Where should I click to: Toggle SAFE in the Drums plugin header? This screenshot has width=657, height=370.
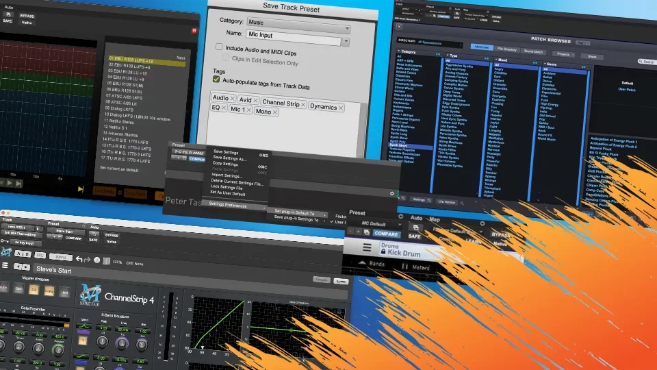(414, 236)
